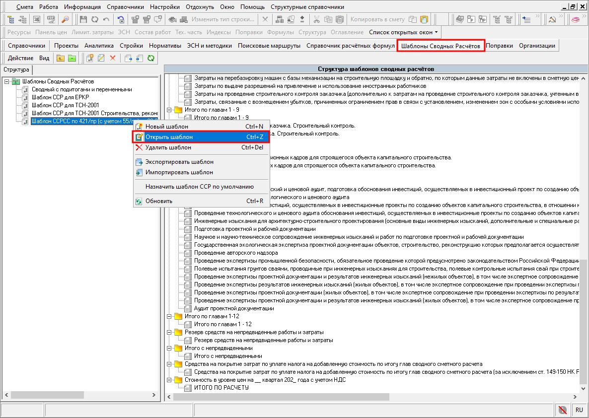This screenshot has height=418, width=589.
Task: Select Экспортировать шаблон in the context menu
Action: pyautogui.click(x=179, y=162)
